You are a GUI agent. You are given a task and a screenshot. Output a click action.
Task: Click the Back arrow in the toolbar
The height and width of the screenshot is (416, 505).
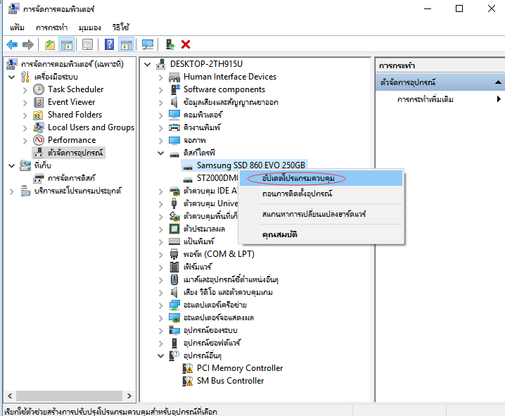click(x=12, y=44)
